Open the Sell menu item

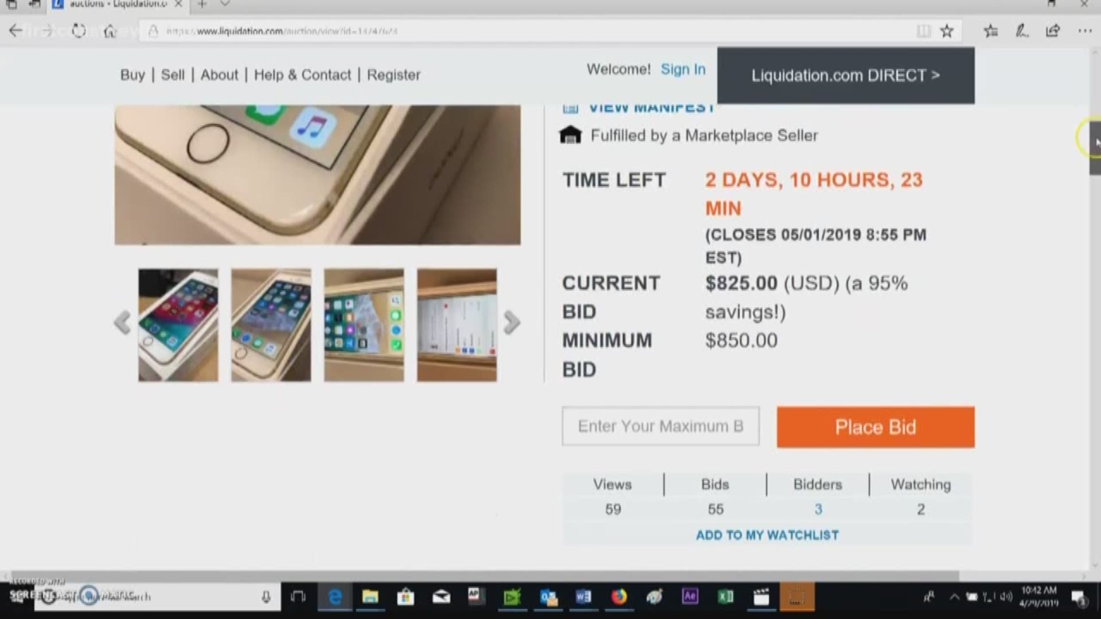[x=171, y=75]
